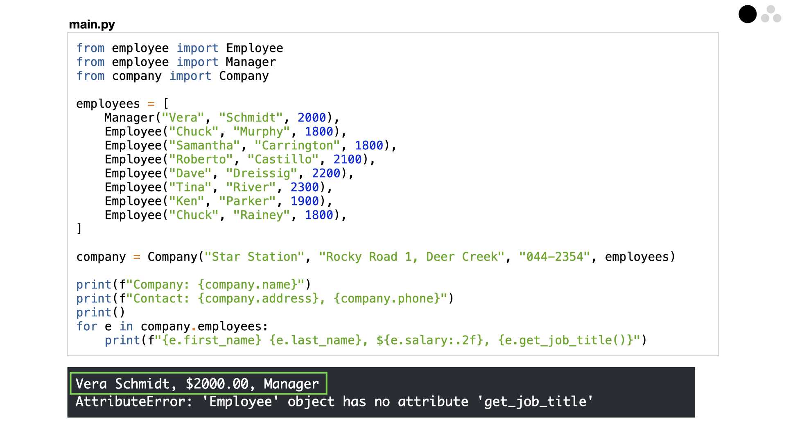Click the AttributeError message in console
Viewport: 786px width, 442px height.
point(334,402)
